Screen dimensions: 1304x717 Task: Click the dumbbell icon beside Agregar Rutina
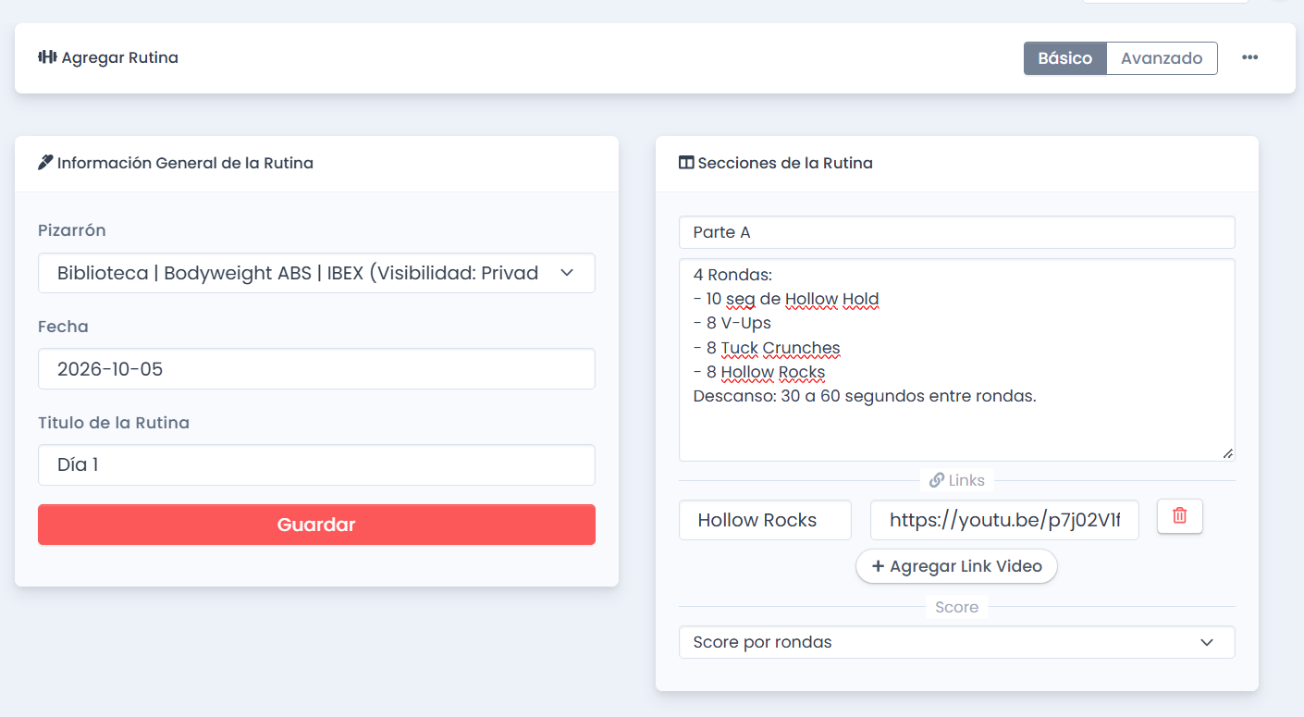point(47,57)
